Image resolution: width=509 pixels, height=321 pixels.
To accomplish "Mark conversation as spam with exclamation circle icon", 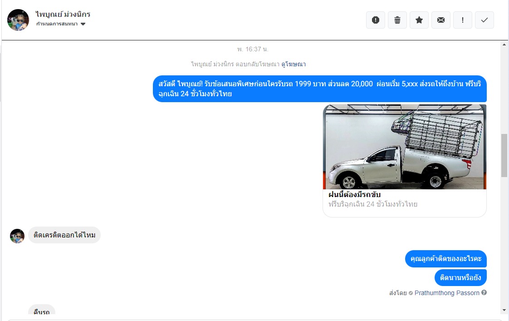I will point(376,20).
